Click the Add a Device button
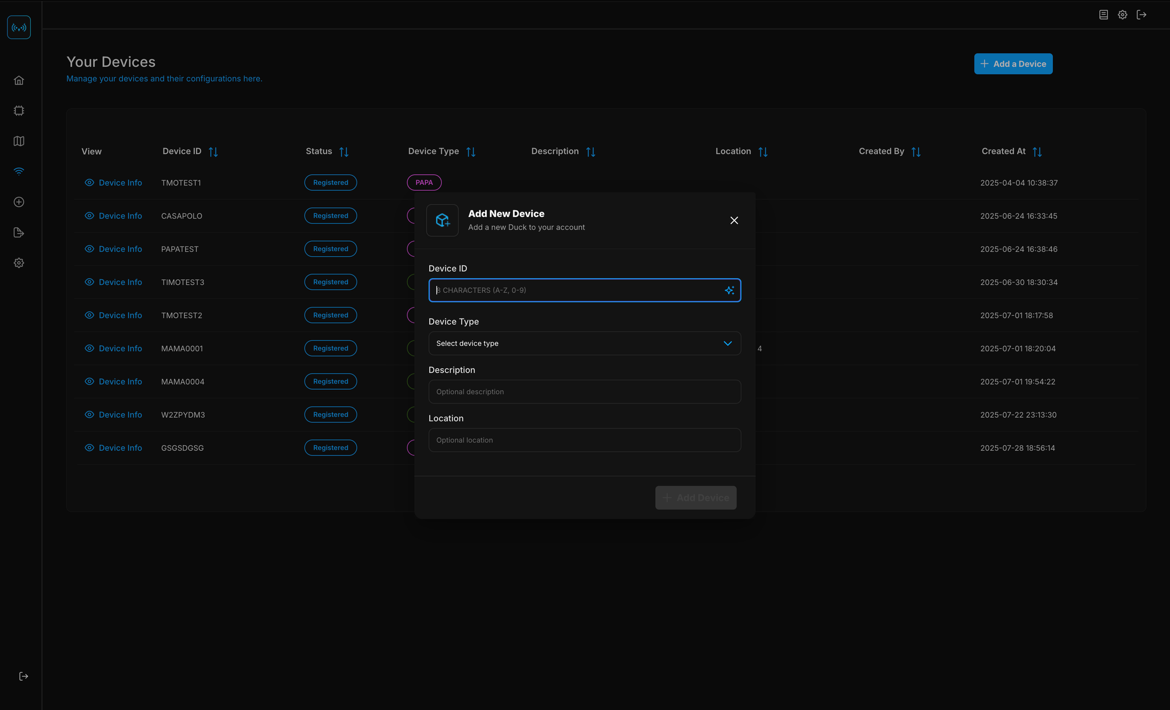The image size is (1170, 710). click(1013, 64)
